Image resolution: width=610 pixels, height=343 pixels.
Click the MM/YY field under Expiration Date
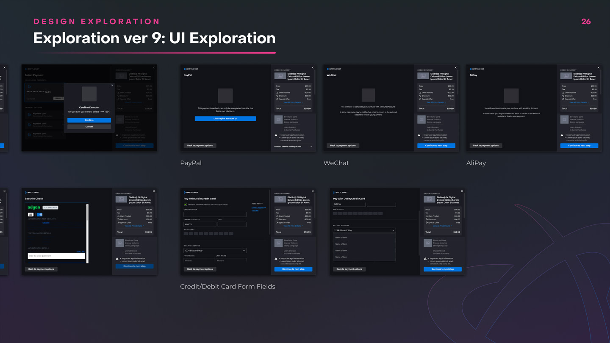tap(200, 224)
